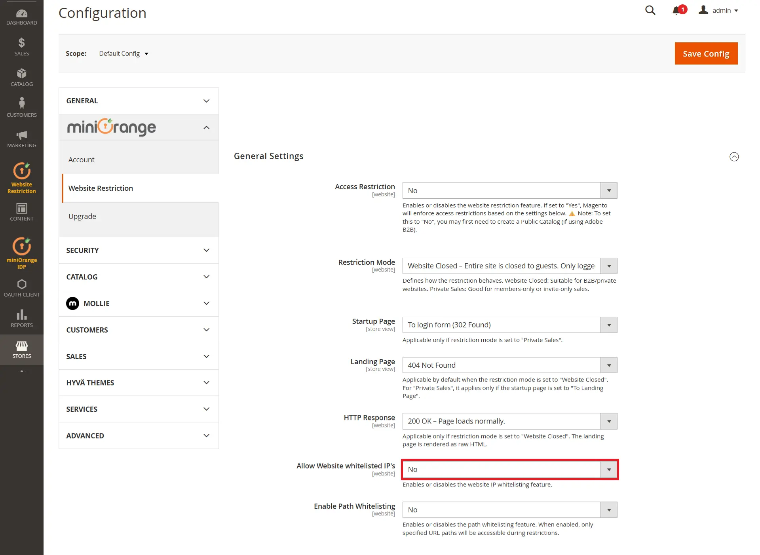
Task: Open the Scope Default Config selector
Action: pos(123,53)
